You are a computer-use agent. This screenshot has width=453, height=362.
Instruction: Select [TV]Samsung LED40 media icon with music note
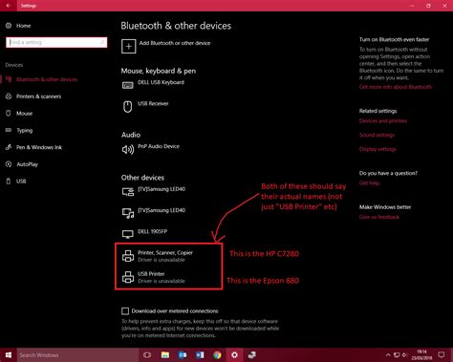(x=128, y=213)
